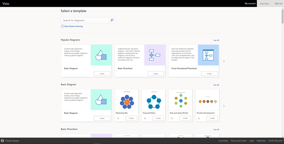Open Accessibility footer link
Viewport: 284px width, 144px height.
coord(223,141)
